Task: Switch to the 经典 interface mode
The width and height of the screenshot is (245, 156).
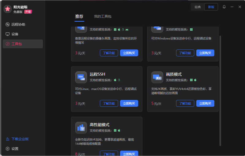Action: pyautogui.click(x=198, y=7)
